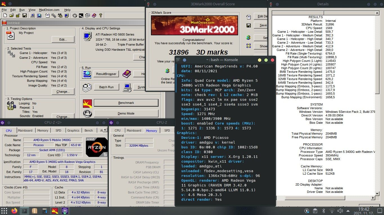Click the Save button in score window
384x215 pixels.
coord(261,25)
